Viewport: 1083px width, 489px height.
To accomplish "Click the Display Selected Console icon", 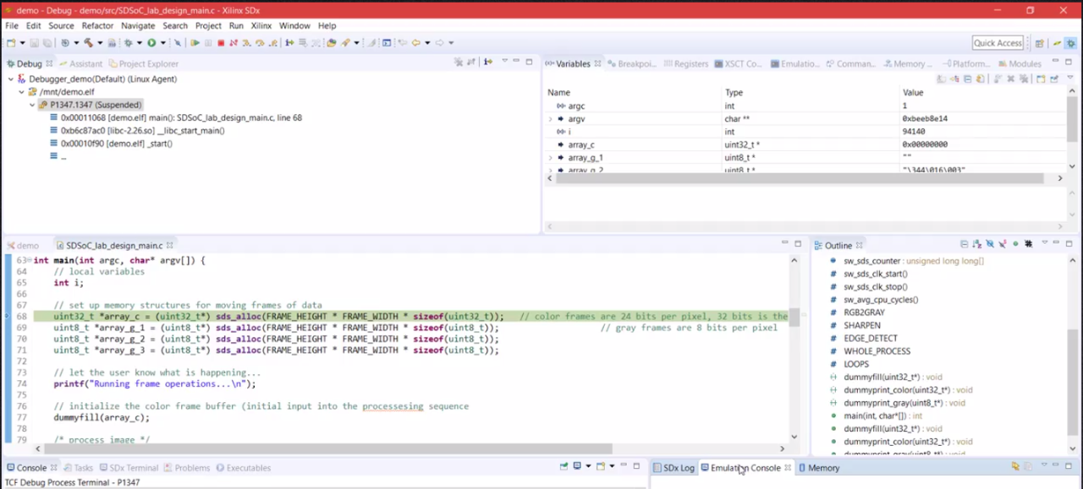I will pos(577,466).
